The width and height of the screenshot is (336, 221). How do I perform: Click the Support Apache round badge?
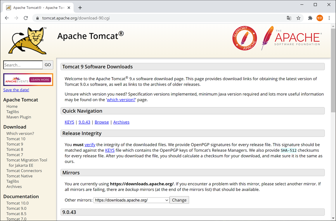(x=245, y=38)
